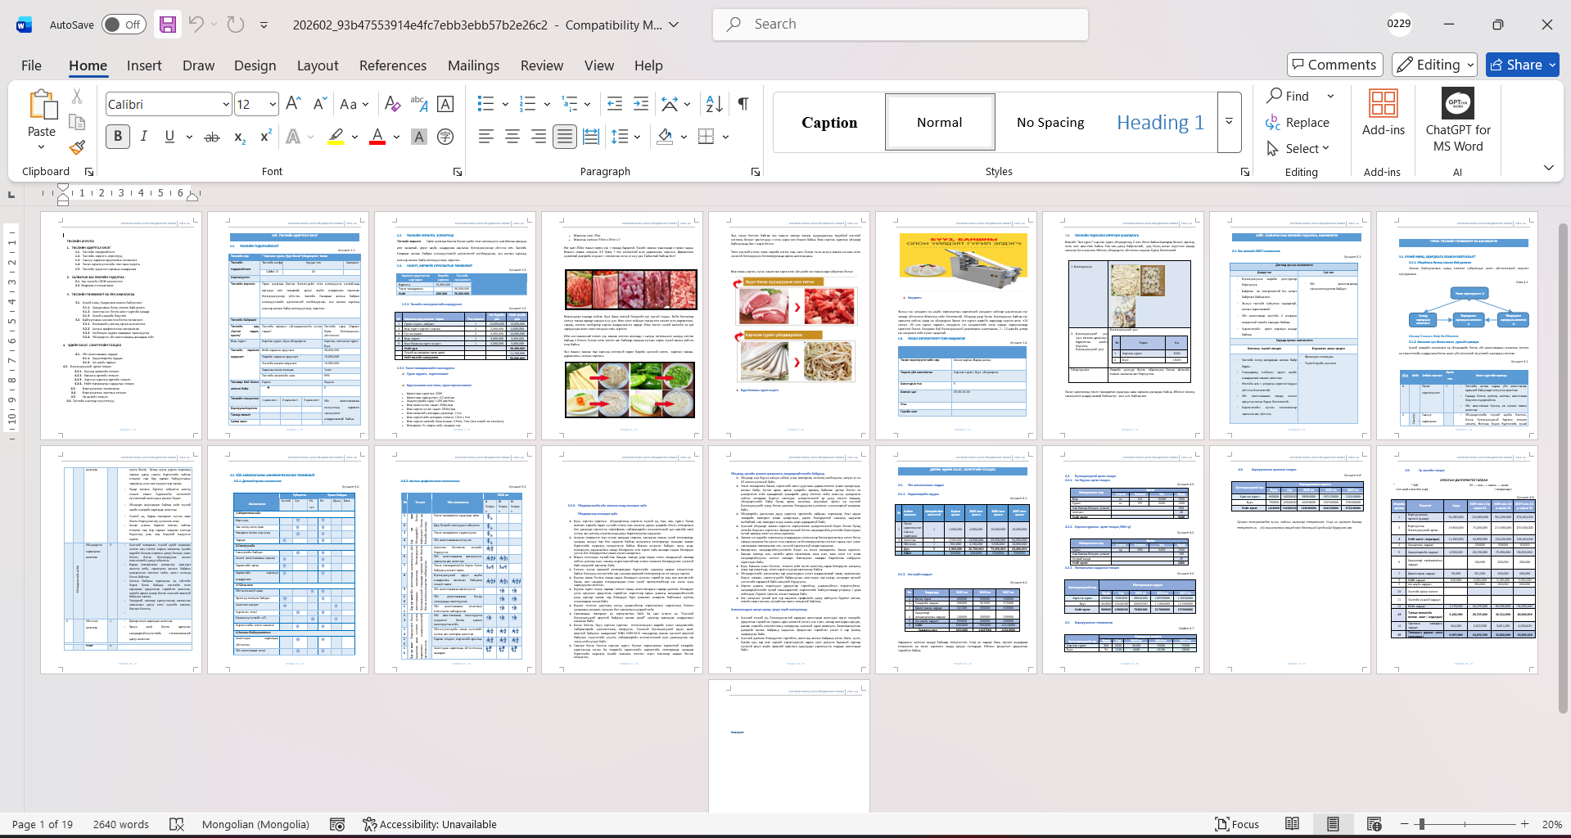Open the Editing mode dropdown

click(x=1436, y=65)
